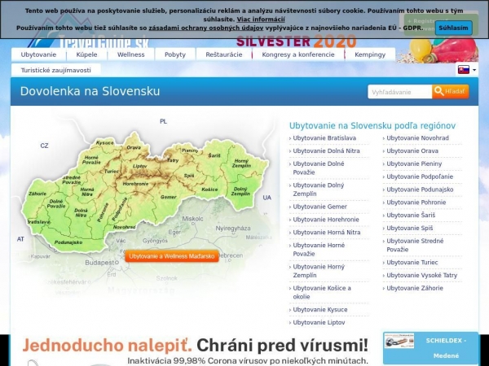This screenshot has height=366, width=489.
Task: Open Ubytovanie Pieniny link
Action: [x=414, y=163]
